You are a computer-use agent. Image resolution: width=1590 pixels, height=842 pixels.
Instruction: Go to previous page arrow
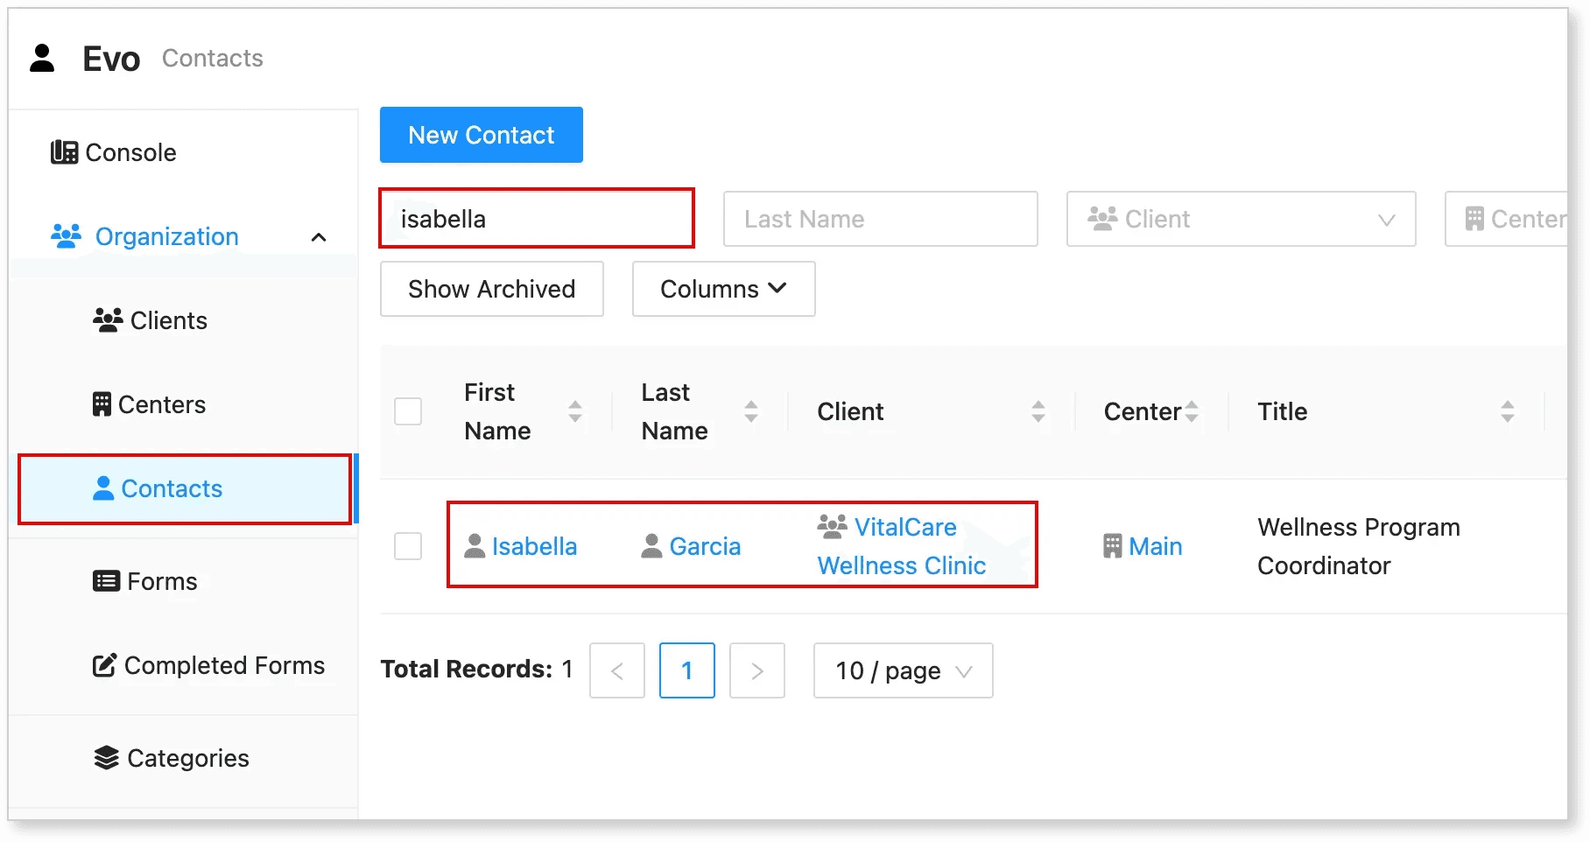[617, 670]
